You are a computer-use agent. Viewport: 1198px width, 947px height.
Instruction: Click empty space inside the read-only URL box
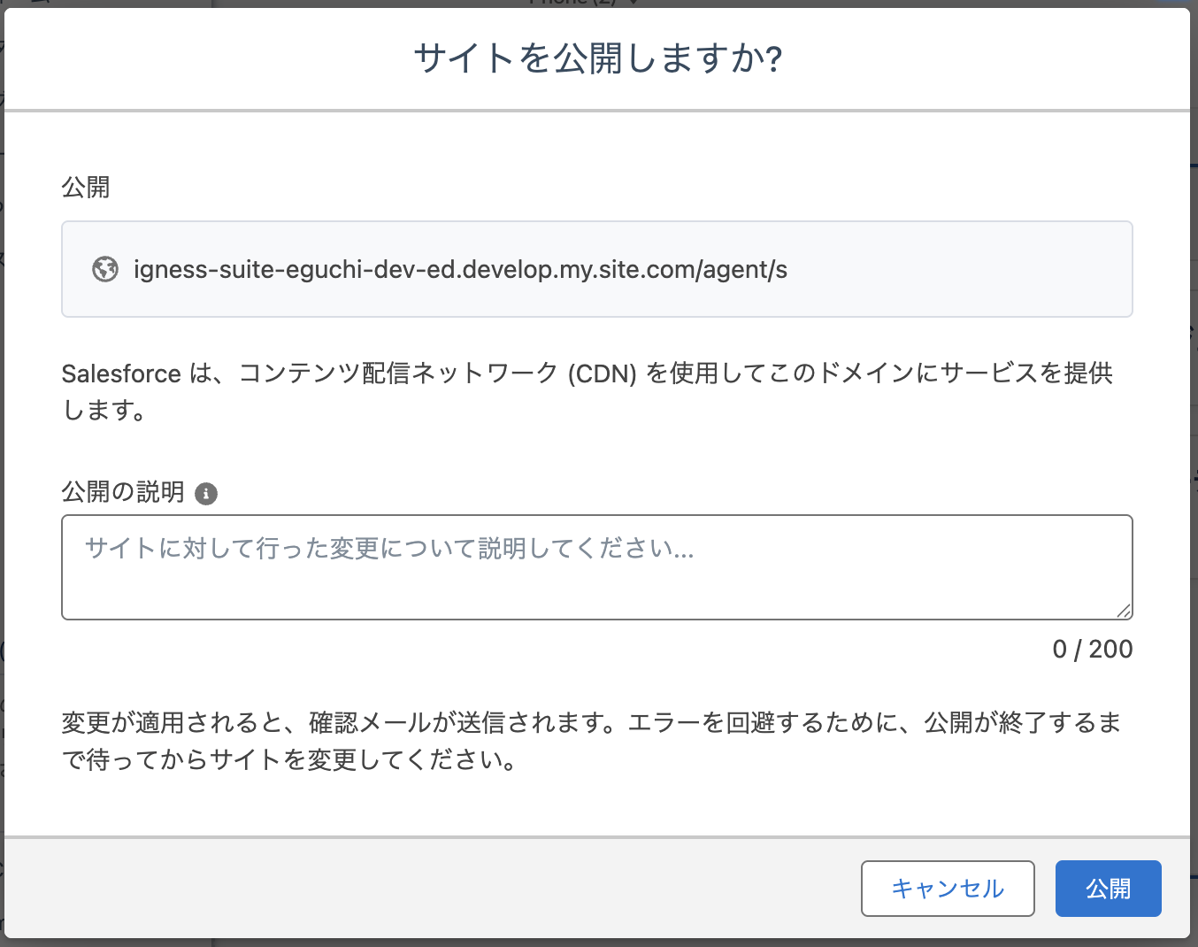coord(956,269)
